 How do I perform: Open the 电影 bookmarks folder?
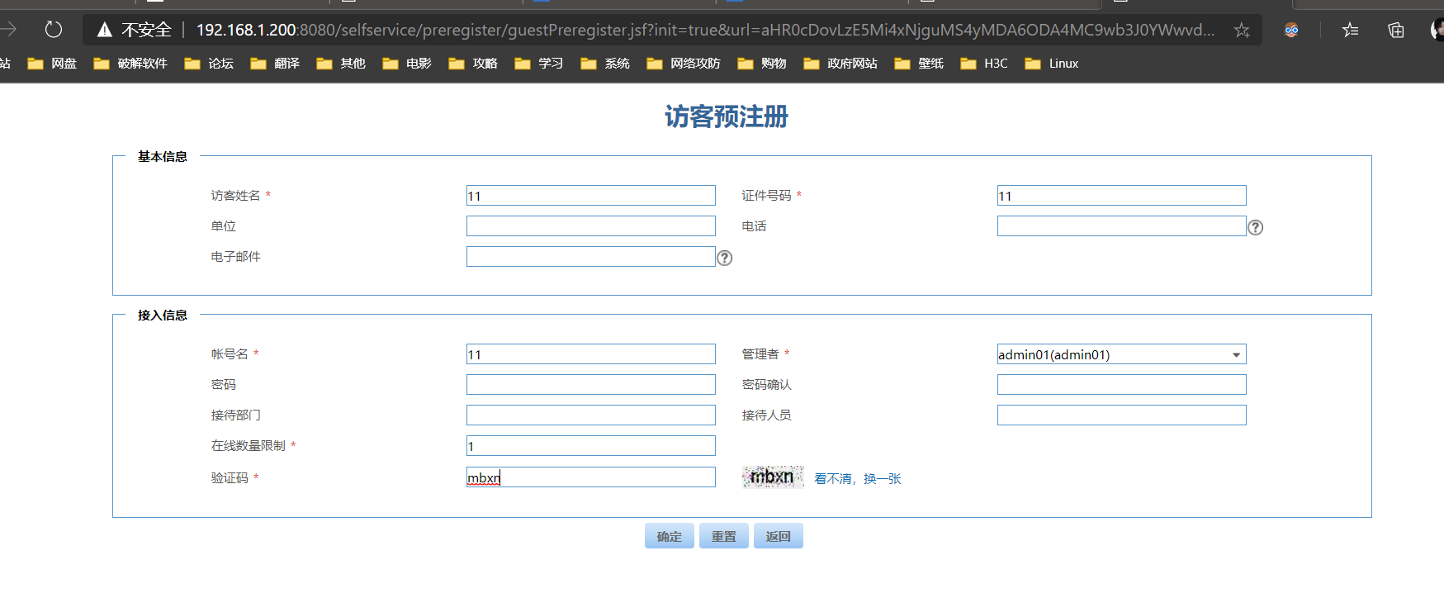pos(407,64)
